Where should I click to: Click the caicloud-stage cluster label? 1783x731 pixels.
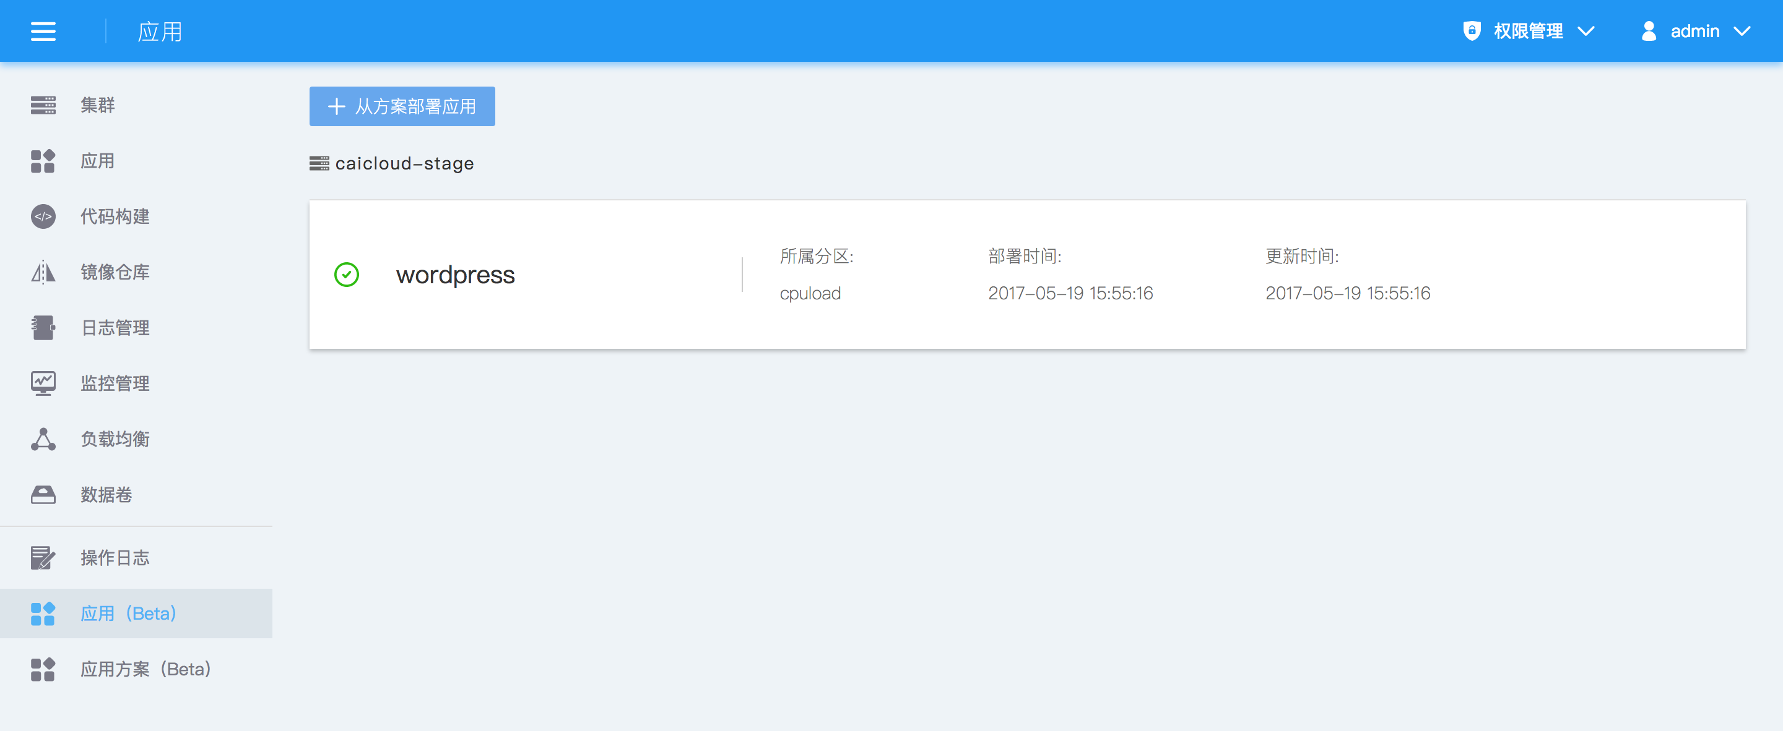tap(404, 163)
